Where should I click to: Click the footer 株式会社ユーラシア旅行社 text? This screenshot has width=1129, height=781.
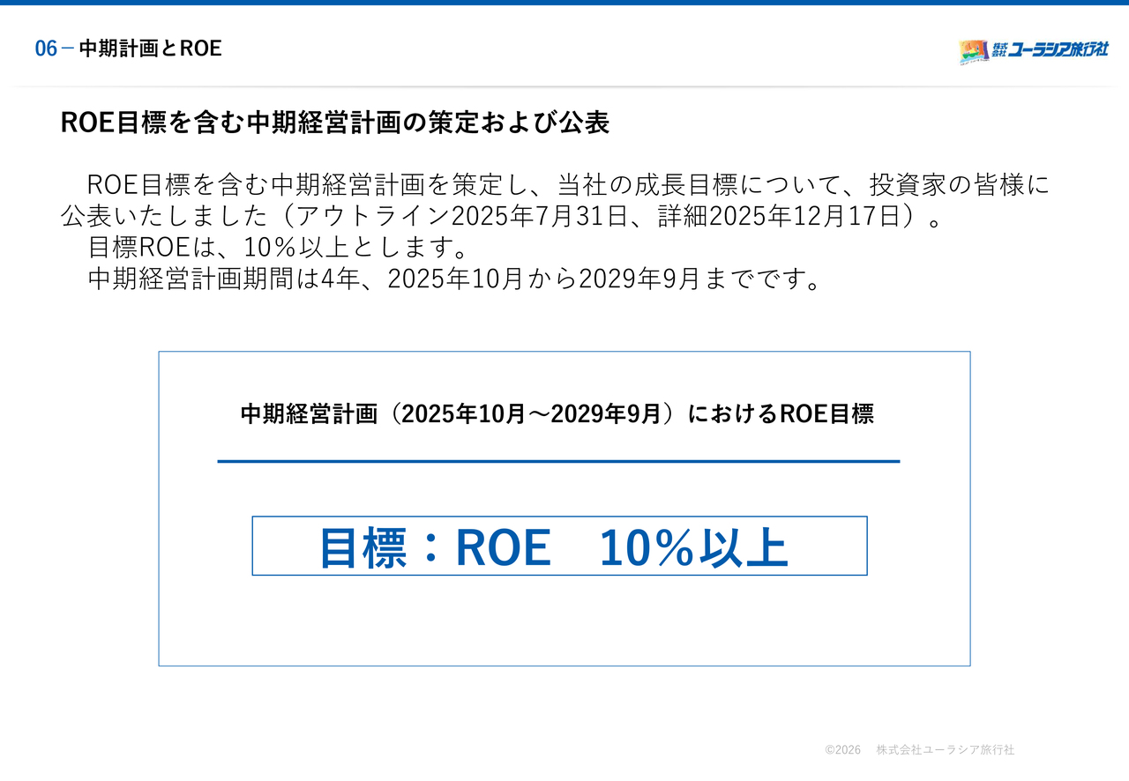pyautogui.click(x=946, y=749)
